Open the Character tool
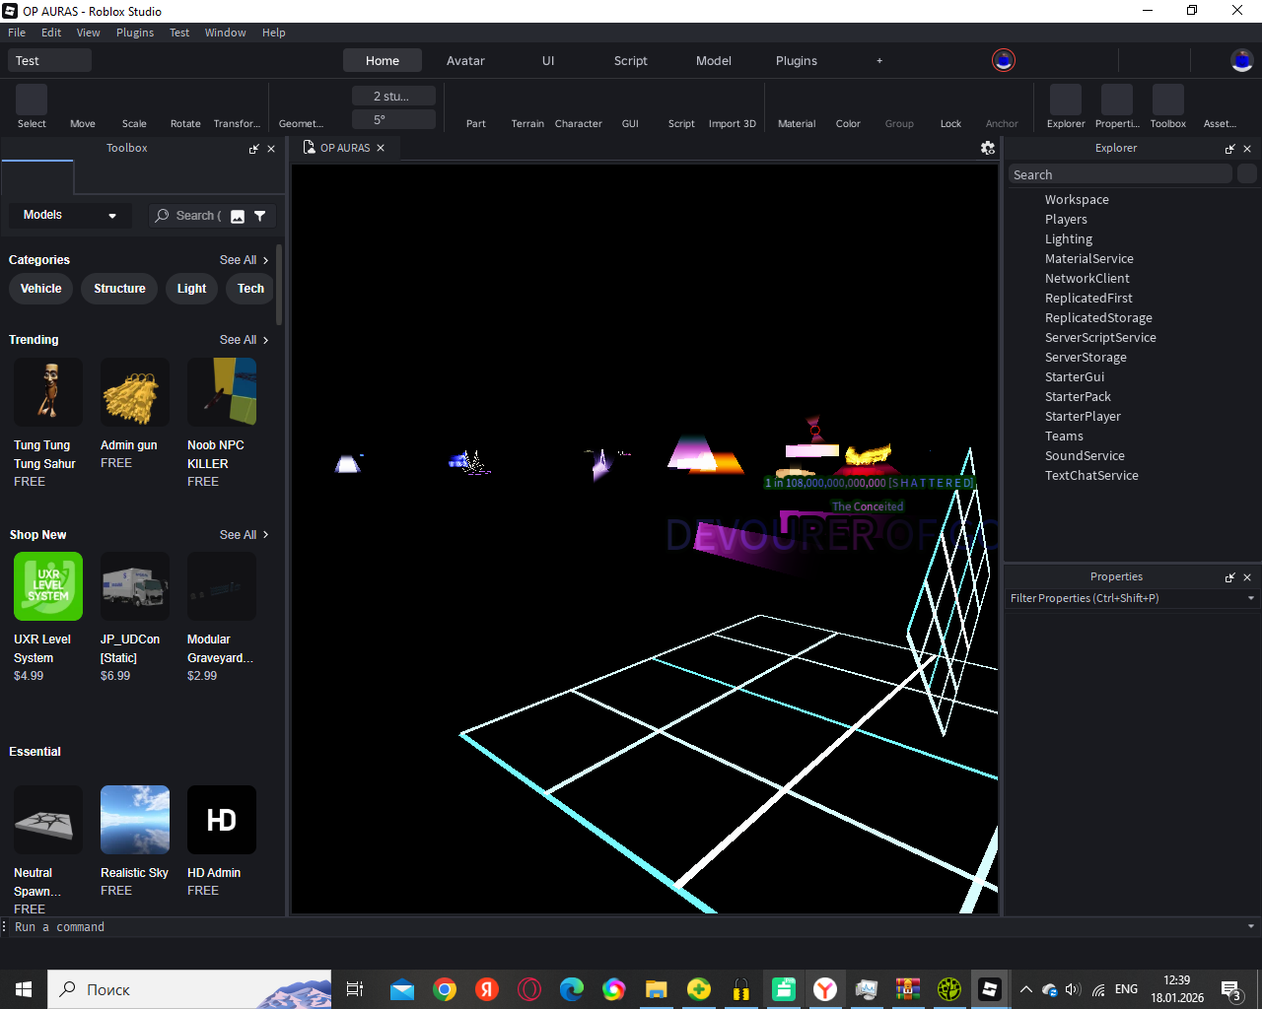Image resolution: width=1262 pixels, height=1009 pixels. coord(579,106)
